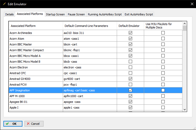Open the Pause Screen tab

pos(76,14)
